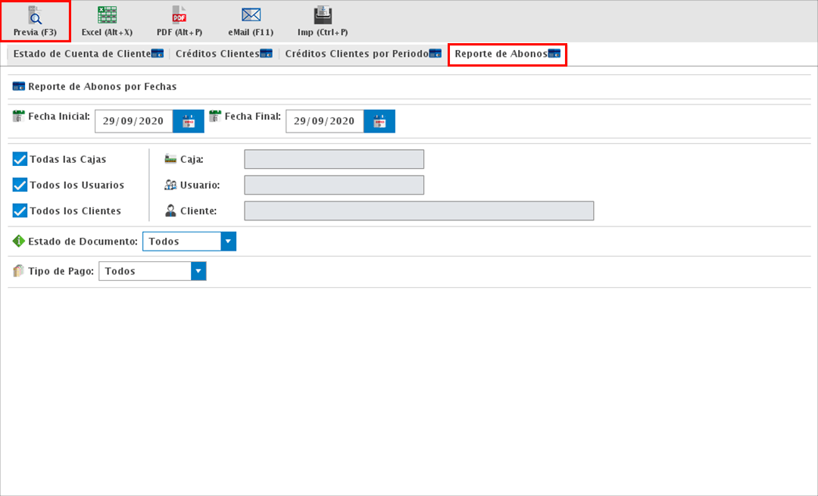The width and height of the screenshot is (818, 496).
Task: Send report via eMail (F11) icon
Action: click(x=251, y=15)
